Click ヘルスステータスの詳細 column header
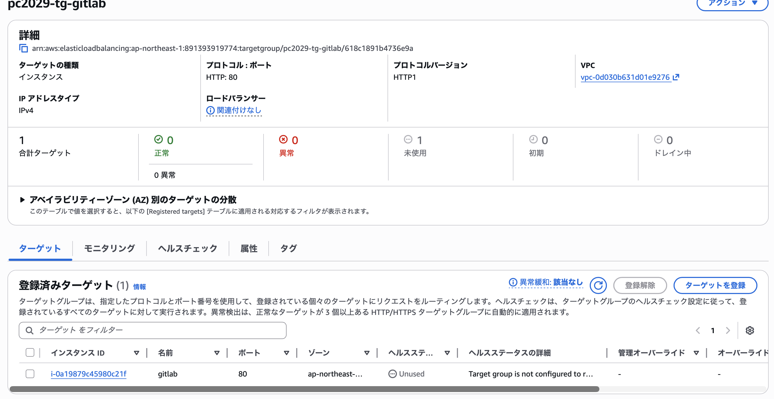Image resolution: width=774 pixels, height=399 pixels. point(509,353)
